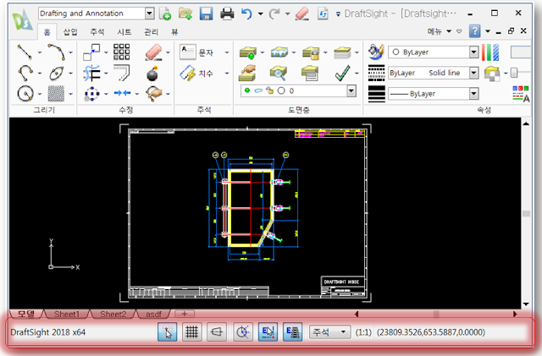Click the Pattern array tool
Image resolution: width=542 pixels, height=356 pixels.
pos(122,52)
